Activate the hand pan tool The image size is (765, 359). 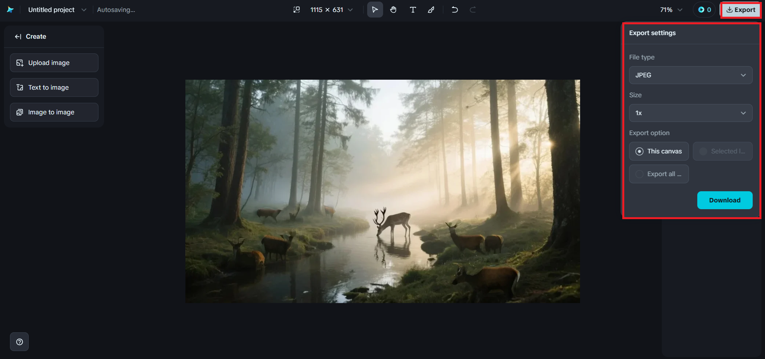(393, 10)
